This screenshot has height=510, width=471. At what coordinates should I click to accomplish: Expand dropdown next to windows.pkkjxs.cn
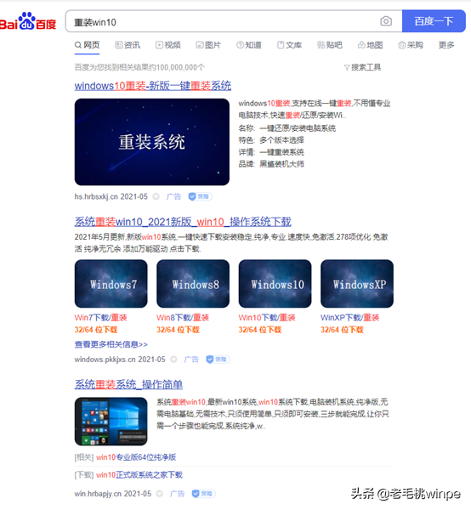(173, 360)
